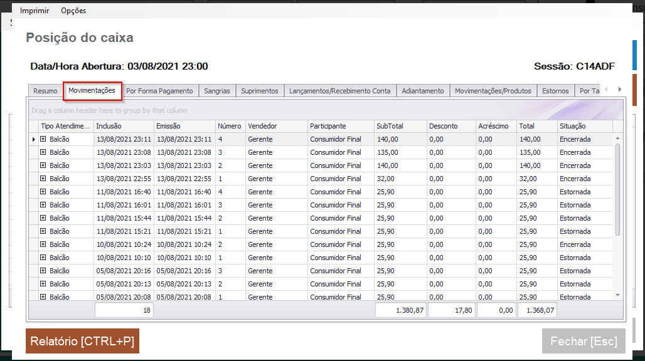Switch to the Resumo tab

pyautogui.click(x=45, y=91)
